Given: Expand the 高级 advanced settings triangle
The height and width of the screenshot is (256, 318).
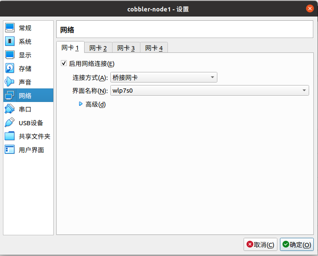Looking at the screenshot, I should [81, 104].
